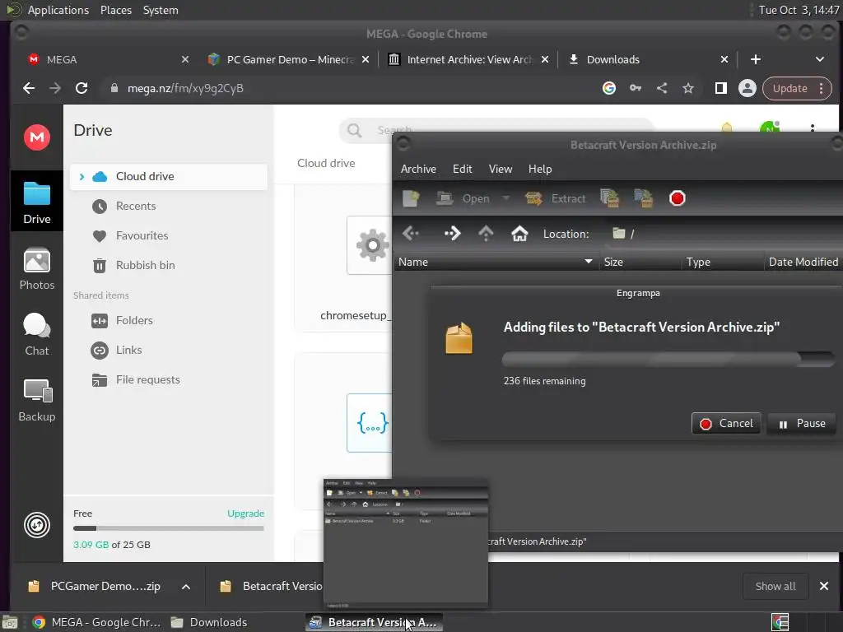Click Open archive toolbar button
The width and height of the screenshot is (843, 632).
[x=463, y=198]
